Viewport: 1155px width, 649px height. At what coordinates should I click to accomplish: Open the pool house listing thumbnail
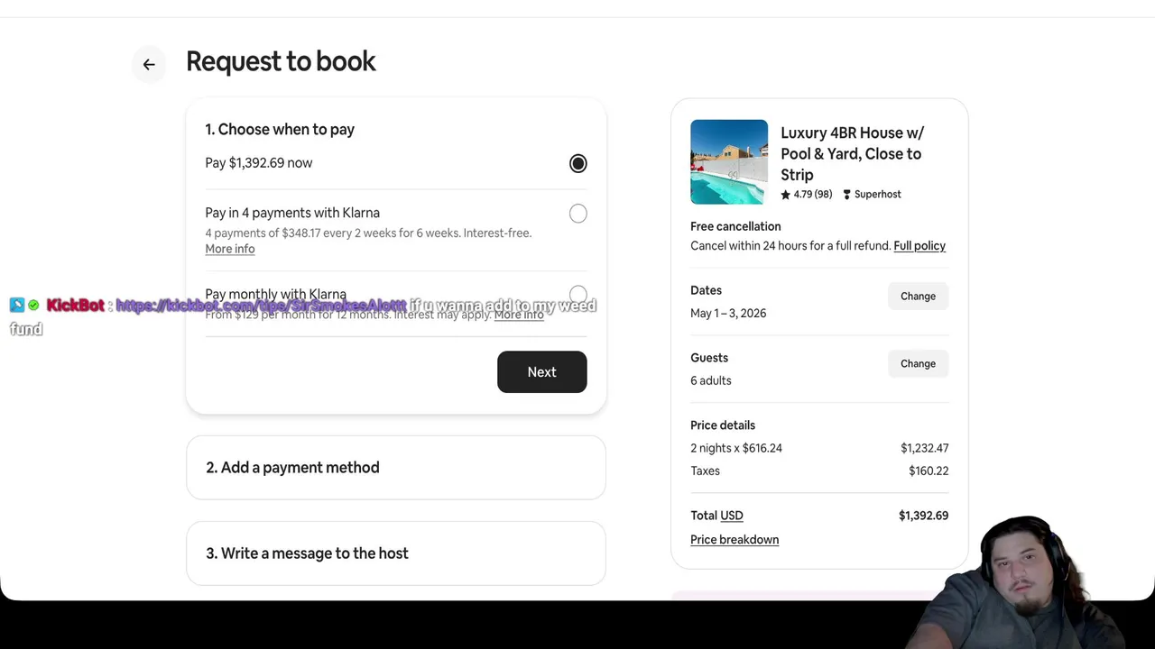729,162
